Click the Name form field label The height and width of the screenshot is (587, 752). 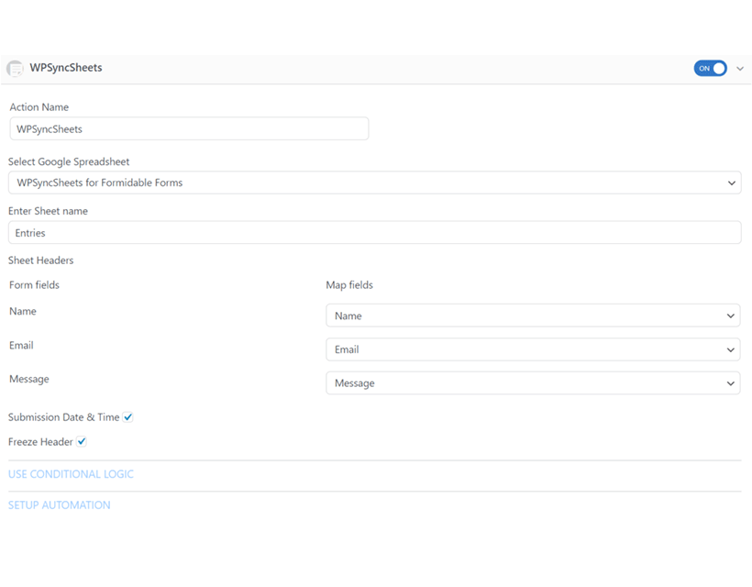[x=23, y=311]
